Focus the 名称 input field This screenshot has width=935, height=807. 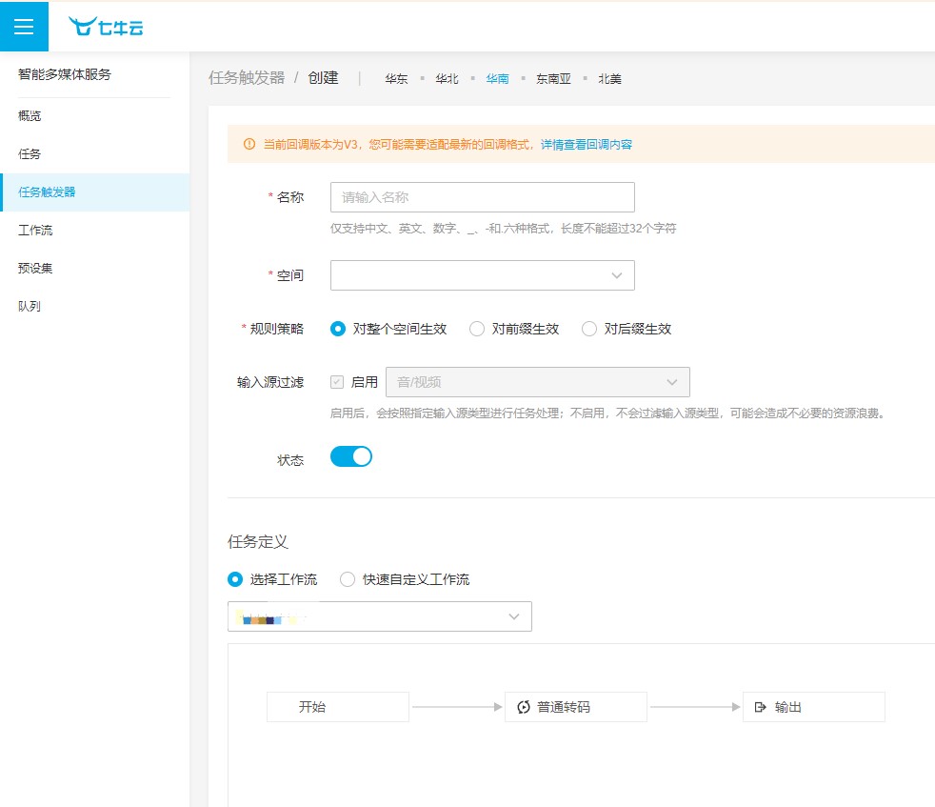tap(483, 197)
